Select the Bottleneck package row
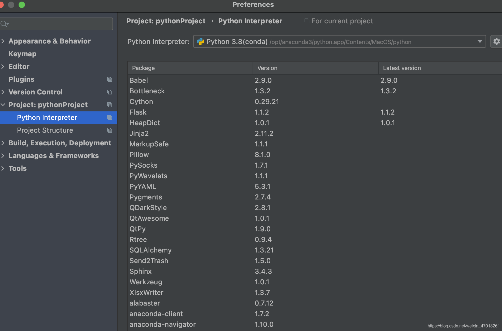Image resolution: width=502 pixels, height=331 pixels. coord(315,91)
